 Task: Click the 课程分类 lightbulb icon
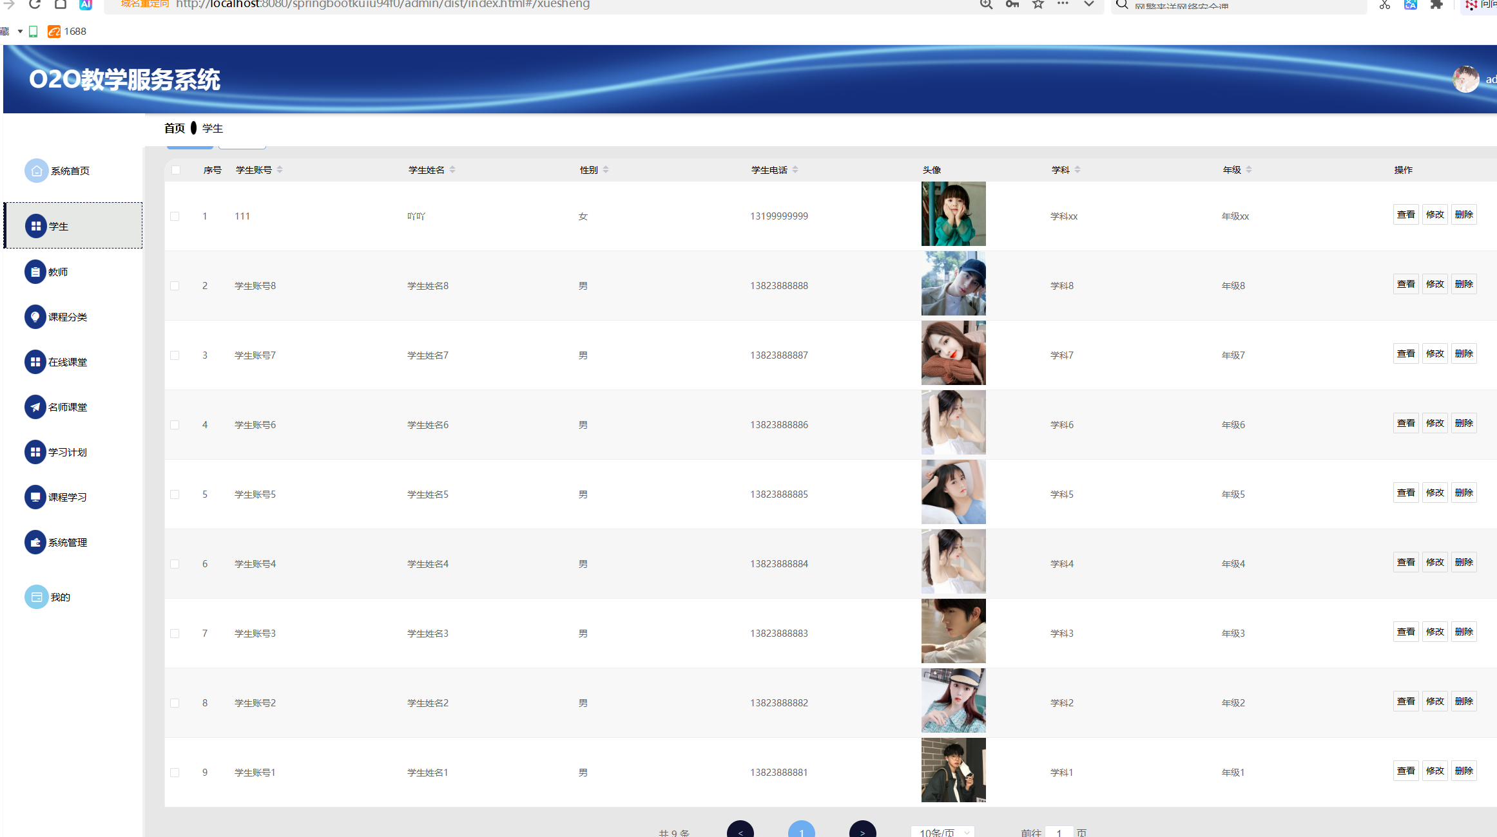[35, 317]
